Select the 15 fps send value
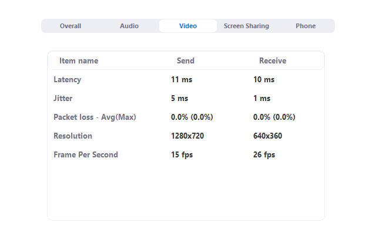Viewport: 372px width, 239px height. click(182, 155)
